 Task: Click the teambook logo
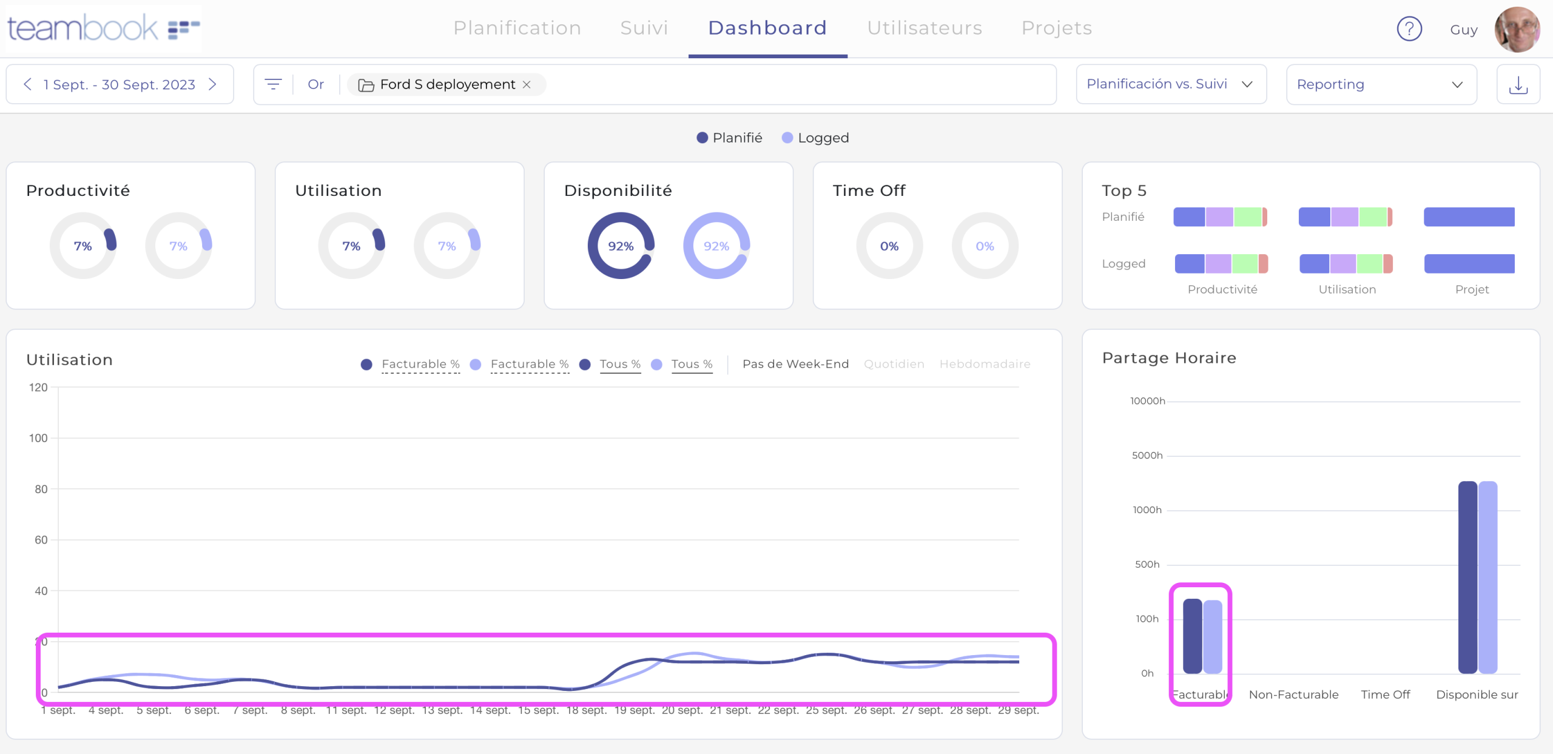coord(103,28)
